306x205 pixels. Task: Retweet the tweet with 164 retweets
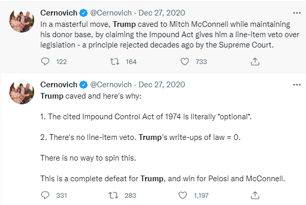(x=115, y=61)
